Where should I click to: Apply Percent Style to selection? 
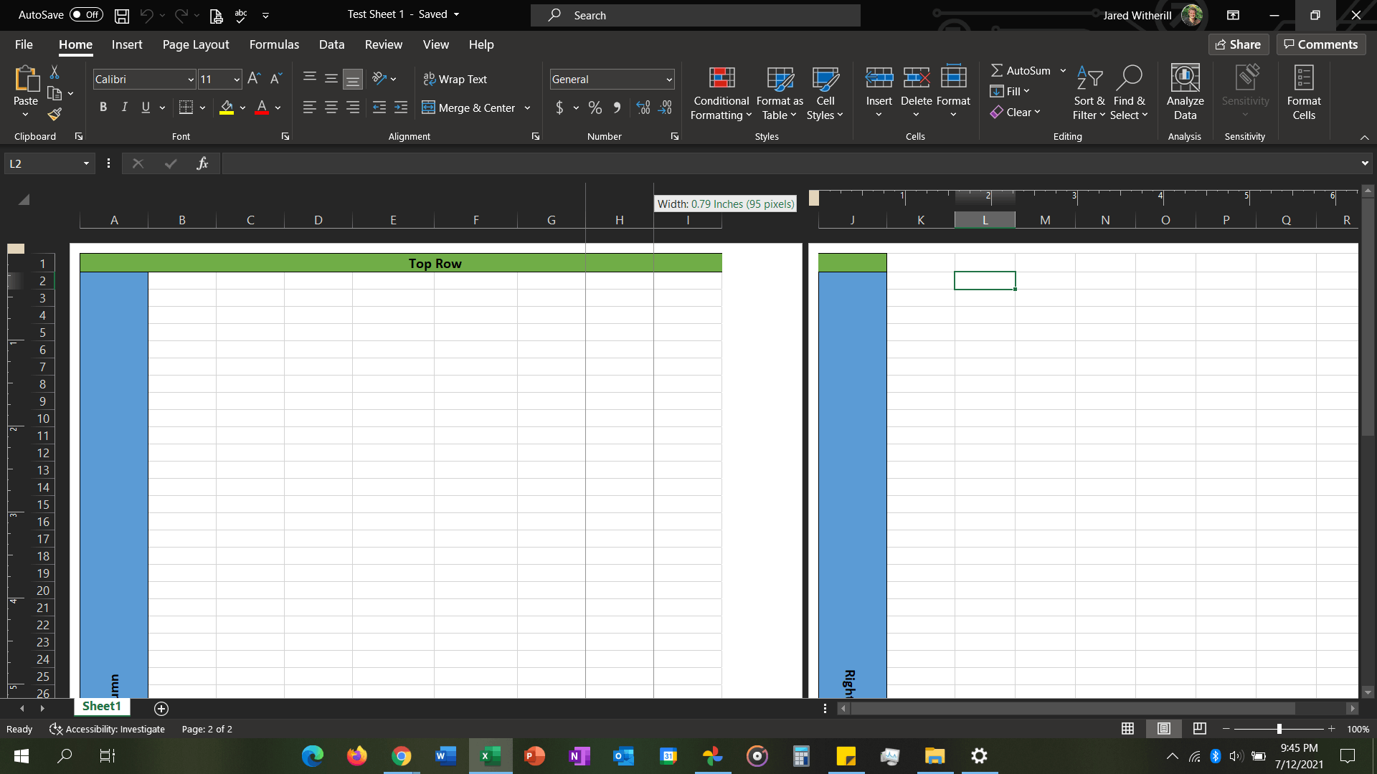(595, 107)
